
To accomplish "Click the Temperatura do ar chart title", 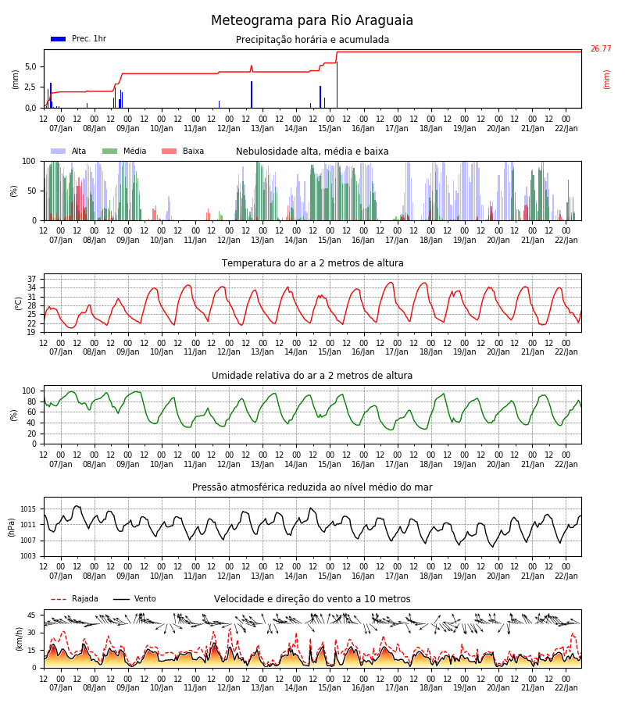I will click(312, 263).
